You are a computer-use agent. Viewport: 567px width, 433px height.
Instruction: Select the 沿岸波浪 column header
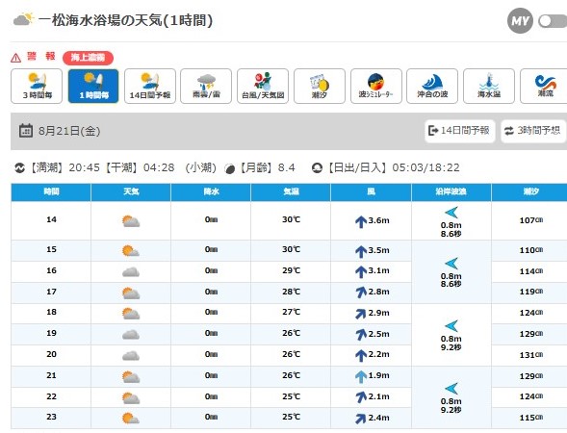[451, 191]
